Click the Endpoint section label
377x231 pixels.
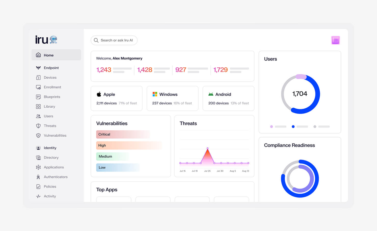click(x=51, y=68)
